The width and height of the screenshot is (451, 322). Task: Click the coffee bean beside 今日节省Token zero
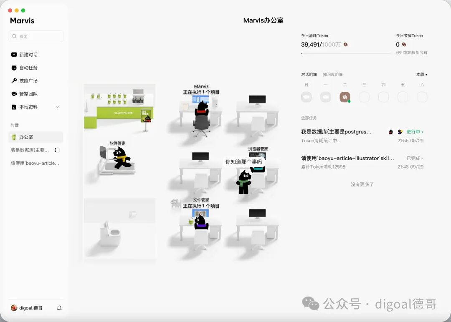click(404, 45)
